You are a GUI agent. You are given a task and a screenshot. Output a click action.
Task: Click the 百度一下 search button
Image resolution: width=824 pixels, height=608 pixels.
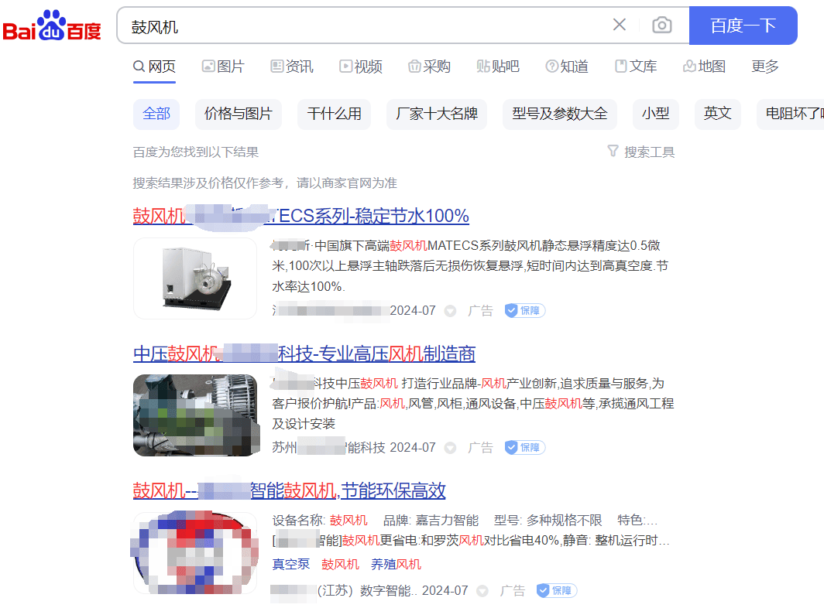click(743, 26)
